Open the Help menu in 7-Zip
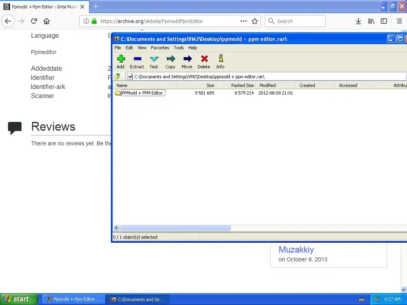Screen dimensions: 407x305 click(x=193, y=48)
